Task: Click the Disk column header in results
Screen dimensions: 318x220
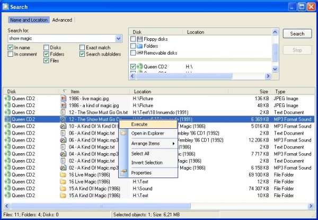Action: pyautogui.click(x=31, y=92)
